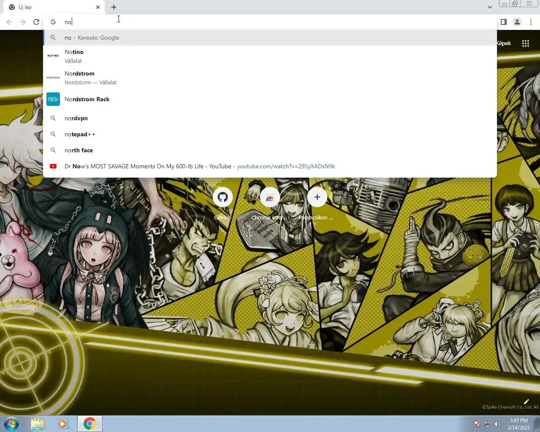Image resolution: width=540 pixels, height=432 pixels.
Task: Open the tab search dropdown arrow
Action: pos(489,7)
